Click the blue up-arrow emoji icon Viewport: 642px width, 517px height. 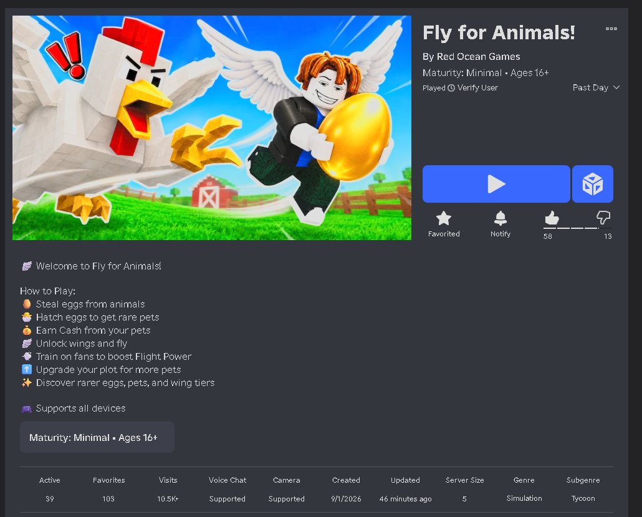point(27,370)
